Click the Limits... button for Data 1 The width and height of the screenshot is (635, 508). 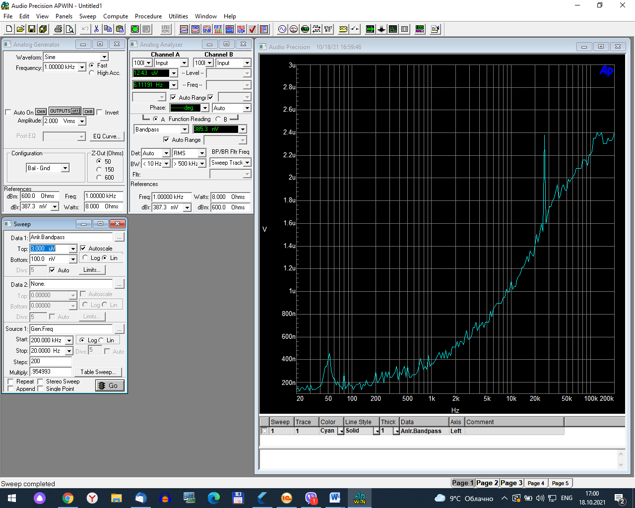click(92, 270)
